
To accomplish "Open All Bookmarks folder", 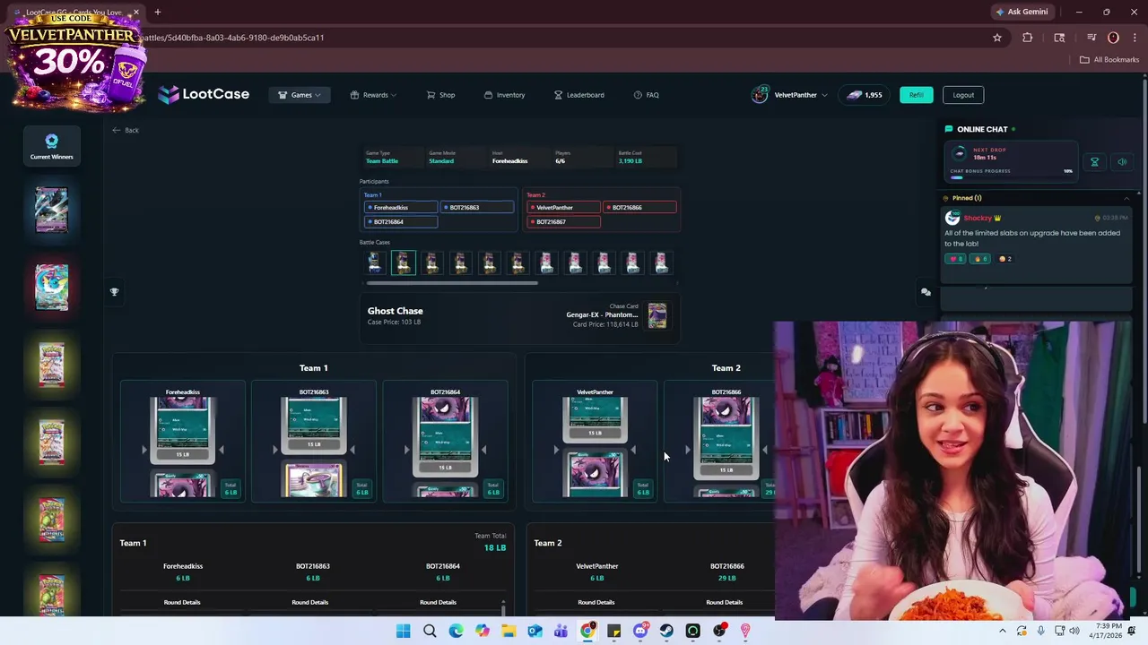I will click(1109, 60).
